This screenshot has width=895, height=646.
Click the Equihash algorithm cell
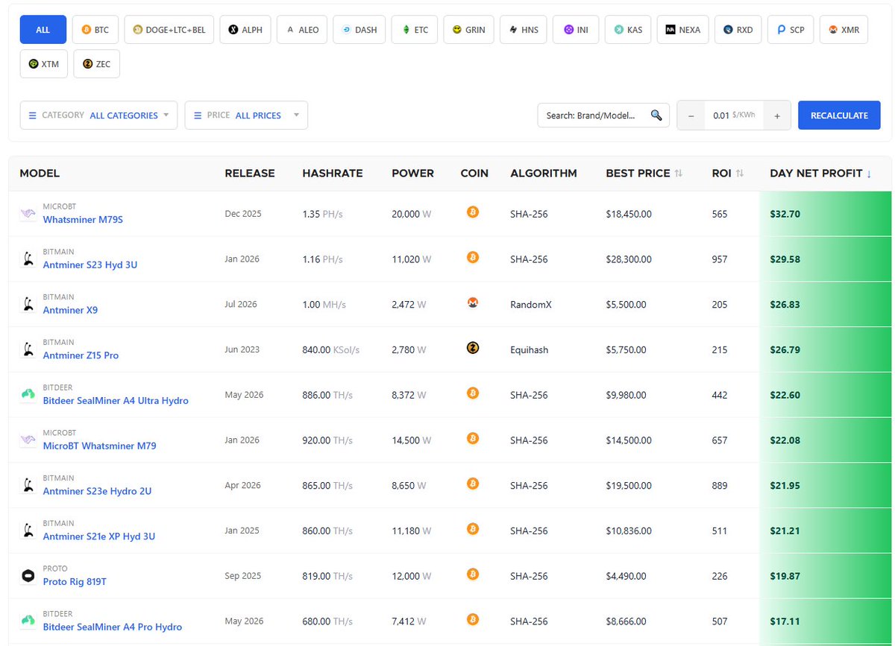(530, 350)
